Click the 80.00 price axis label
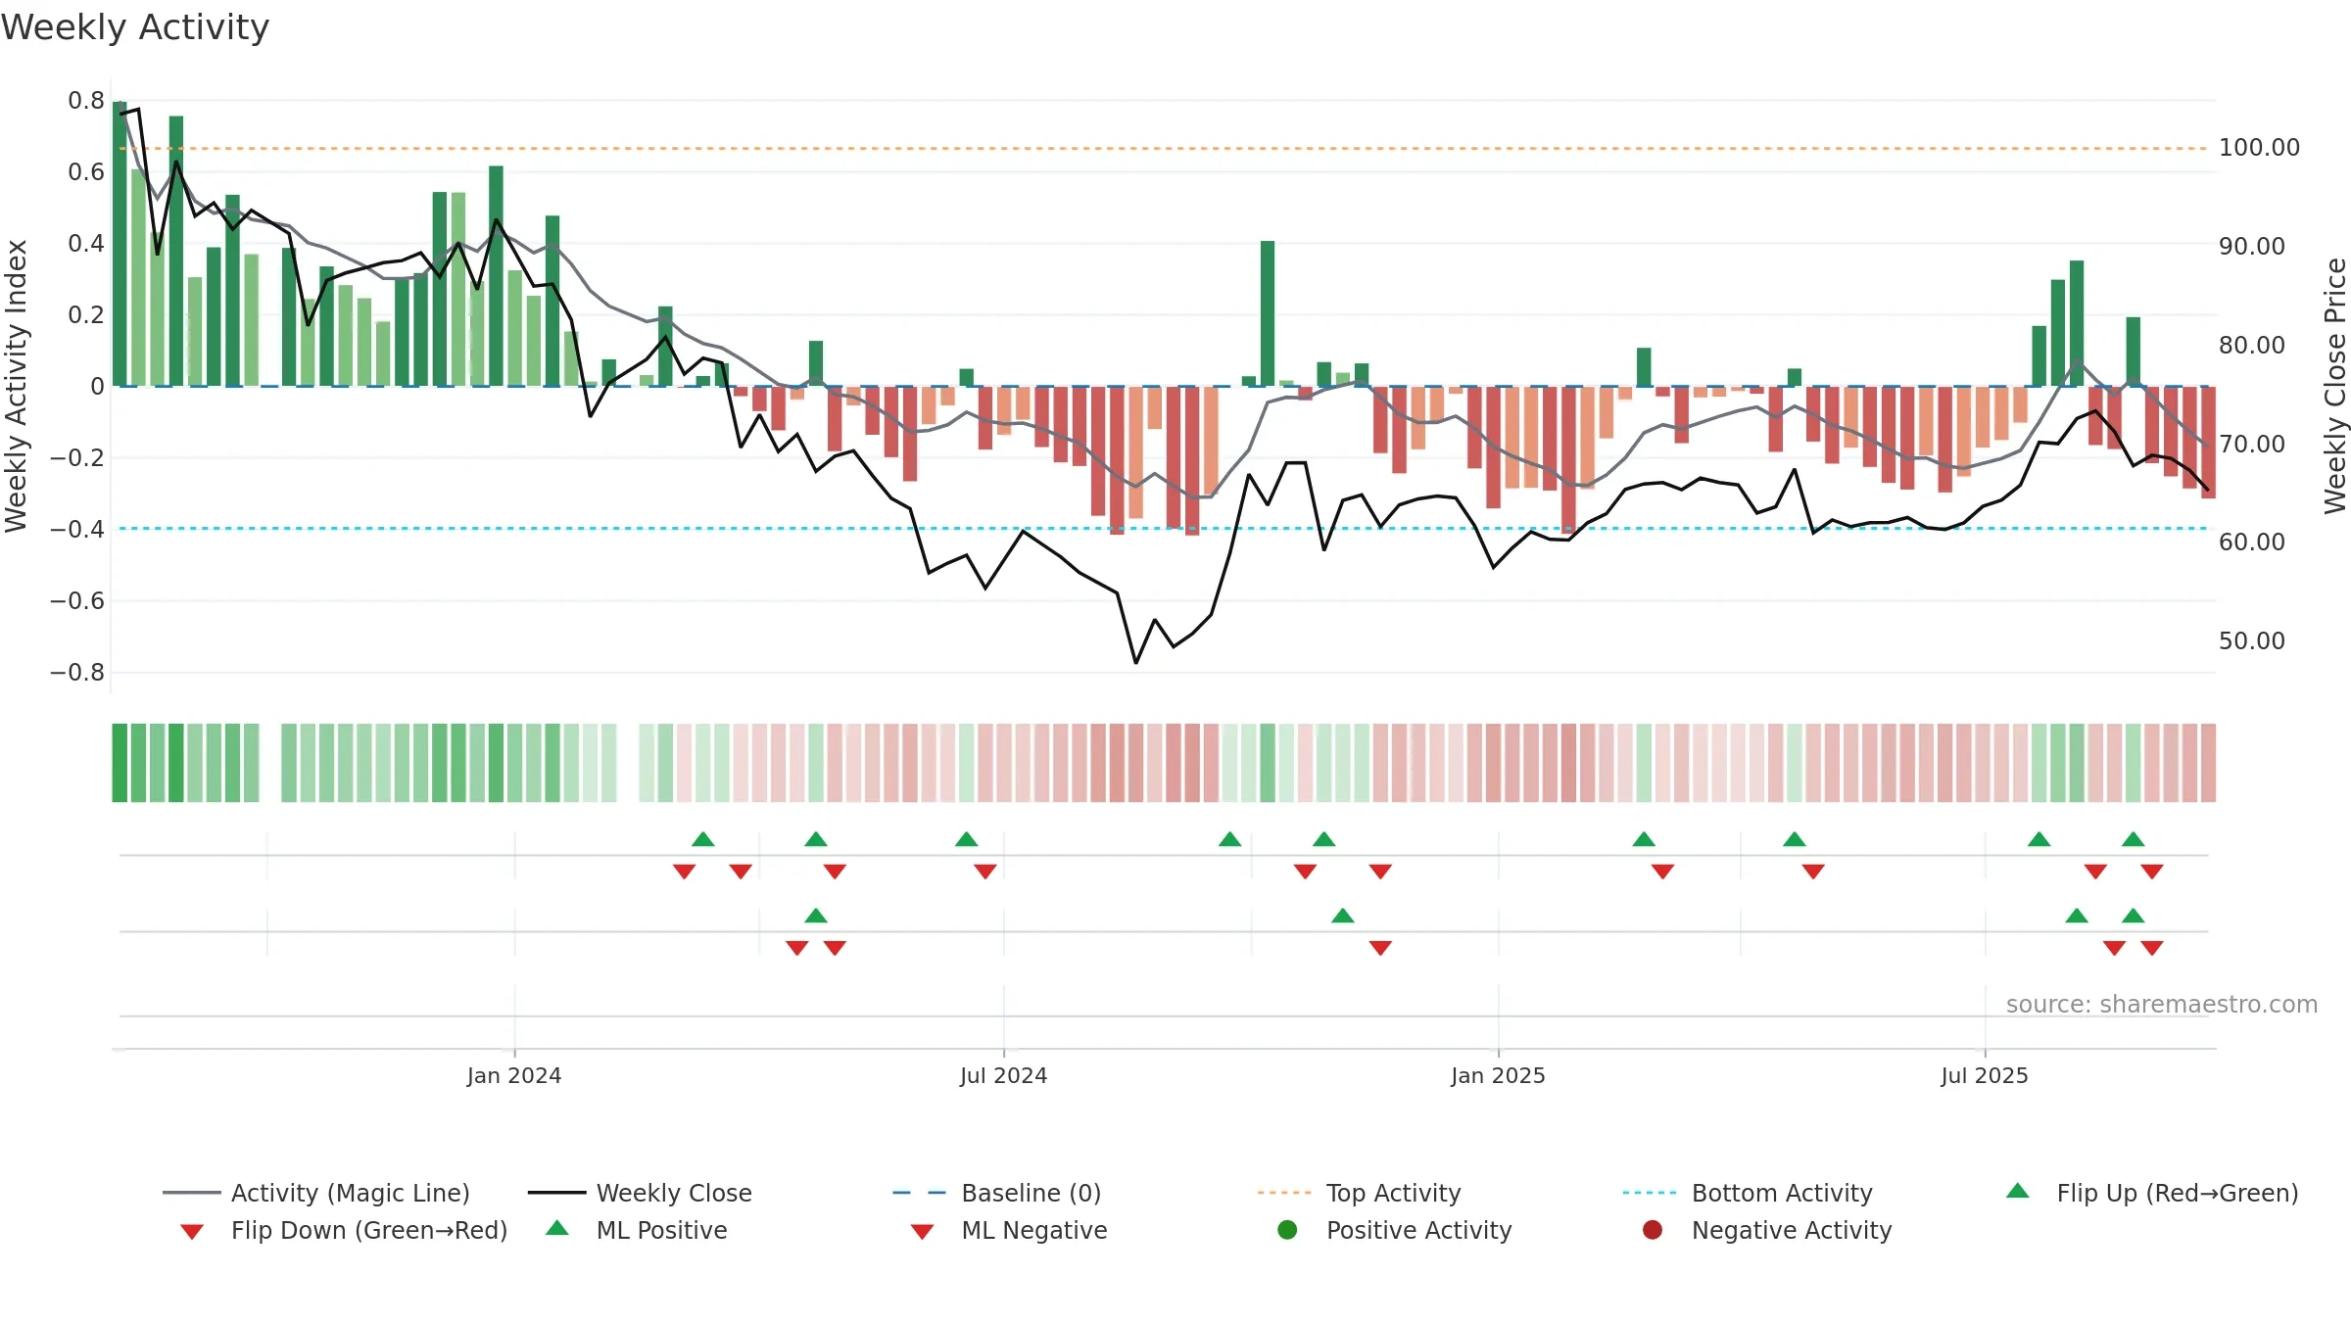 [2251, 346]
